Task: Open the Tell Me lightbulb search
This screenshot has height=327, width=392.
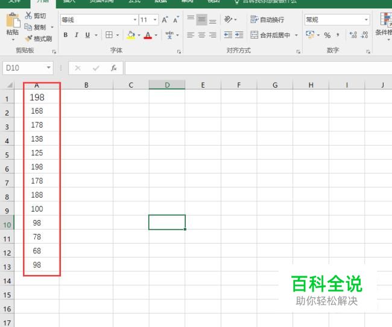Action: [236, 2]
